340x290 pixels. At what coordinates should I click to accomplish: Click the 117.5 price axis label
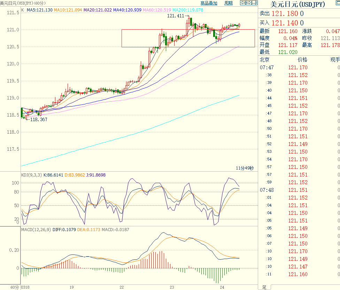pyautogui.click(x=13, y=149)
